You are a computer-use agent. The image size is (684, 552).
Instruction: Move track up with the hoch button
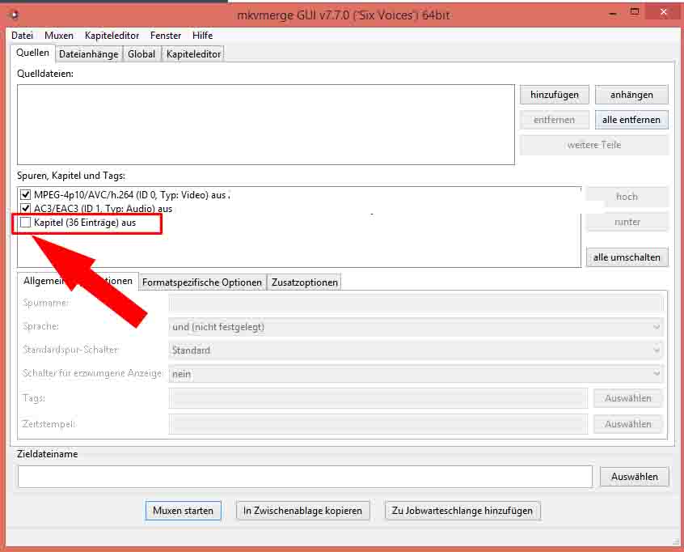tap(627, 197)
